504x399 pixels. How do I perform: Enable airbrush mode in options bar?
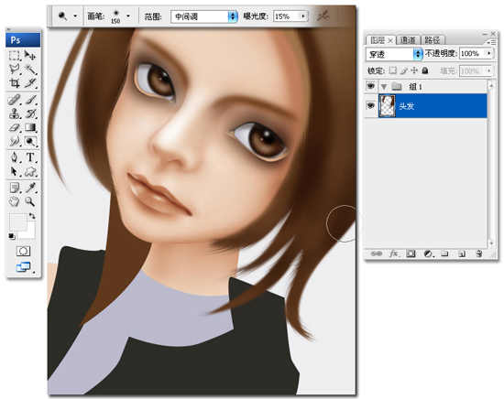(x=323, y=16)
